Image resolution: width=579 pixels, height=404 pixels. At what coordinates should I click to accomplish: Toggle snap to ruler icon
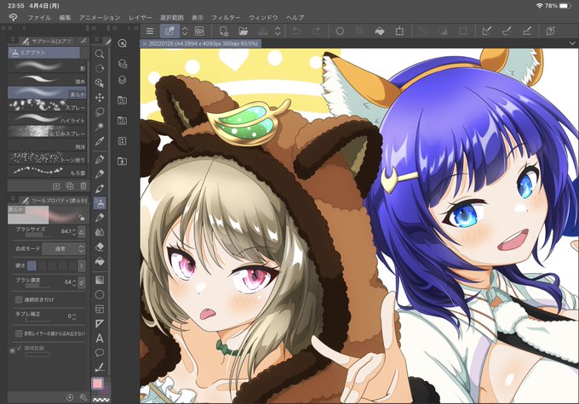pyautogui.click(x=487, y=31)
